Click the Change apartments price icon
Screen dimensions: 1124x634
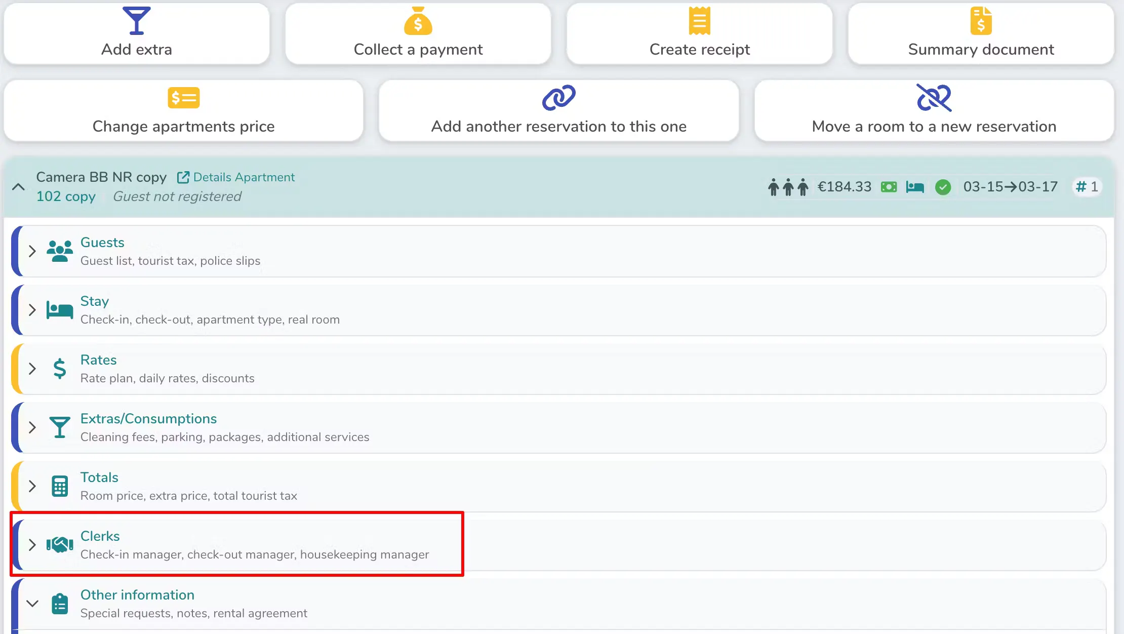183,98
